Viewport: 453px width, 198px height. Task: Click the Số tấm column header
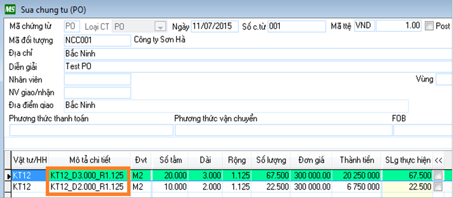pyautogui.click(x=170, y=160)
